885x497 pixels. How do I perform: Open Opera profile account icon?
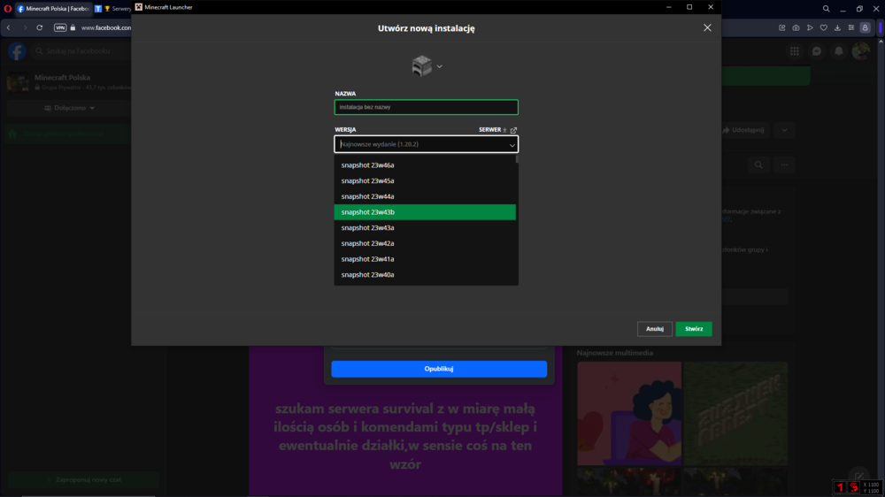[x=865, y=27]
